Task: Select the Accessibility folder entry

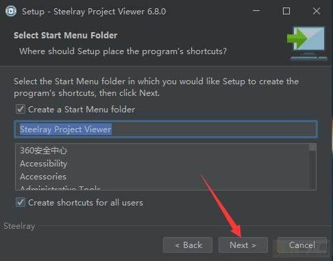Action: point(43,164)
